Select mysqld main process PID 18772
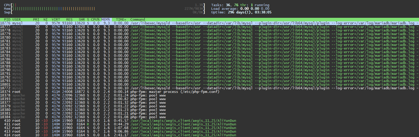Image resolution: width=419 pixels, height=137 pixels. (209, 88)
